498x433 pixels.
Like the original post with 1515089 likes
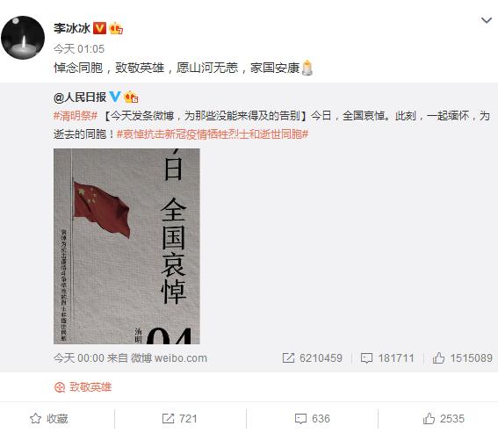(462, 358)
